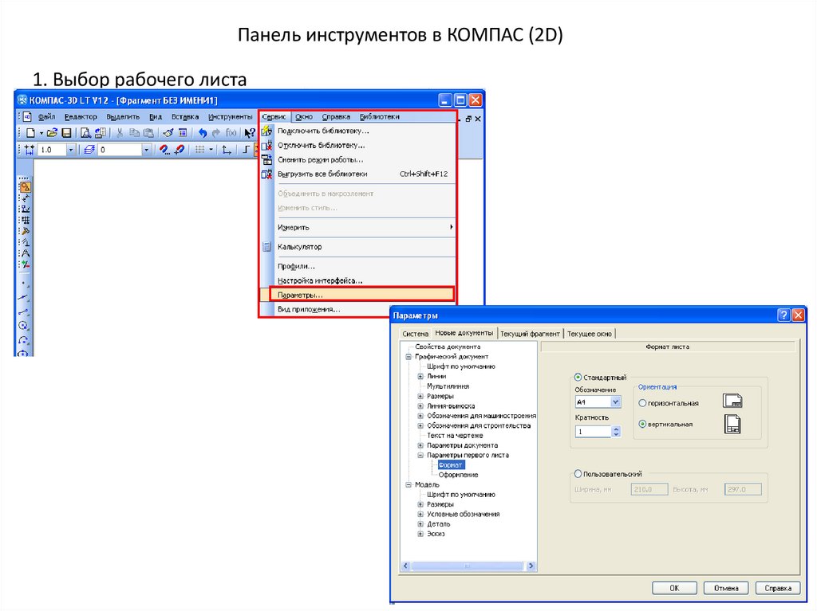
Task: Click the grid display icon
Action: coord(199,150)
